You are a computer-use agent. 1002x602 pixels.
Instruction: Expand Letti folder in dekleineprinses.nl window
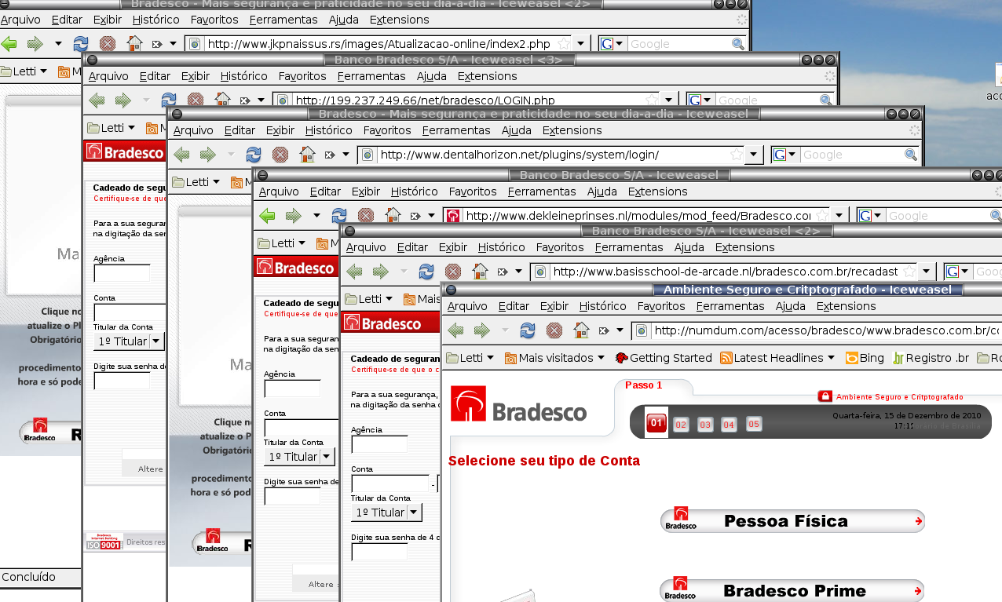click(283, 243)
